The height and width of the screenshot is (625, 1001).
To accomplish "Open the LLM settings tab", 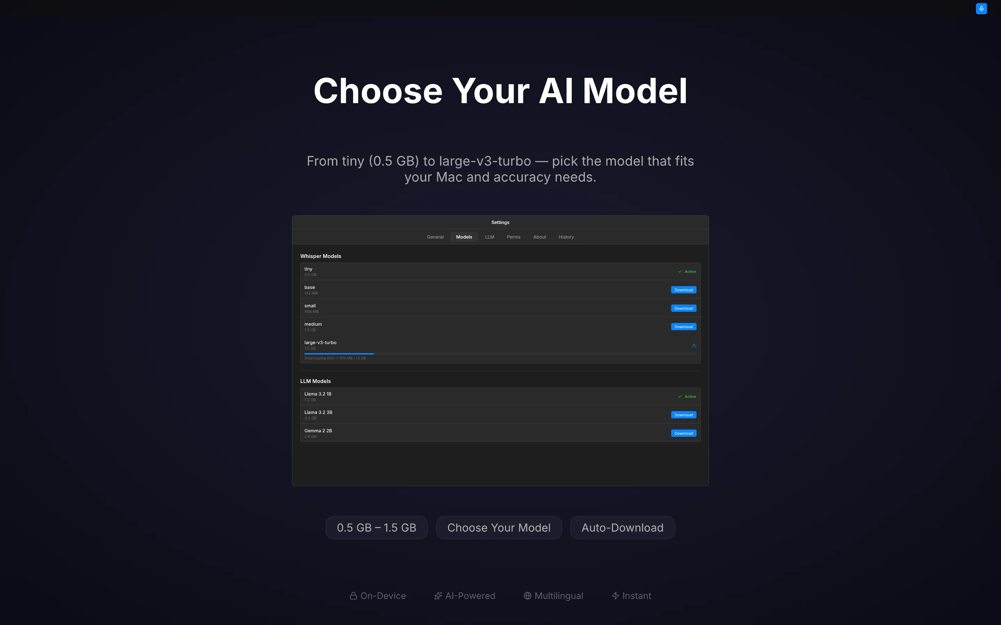I will pyautogui.click(x=489, y=236).
